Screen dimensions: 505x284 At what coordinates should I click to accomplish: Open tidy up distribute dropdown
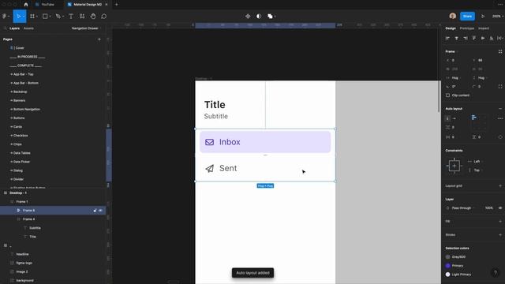tap(500, 38)
